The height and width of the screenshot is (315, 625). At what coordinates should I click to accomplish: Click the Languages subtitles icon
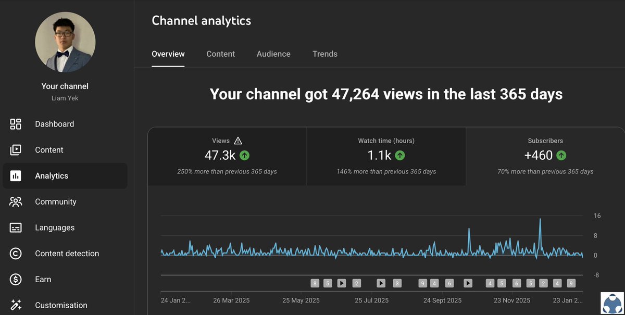click(x=16, y=228)
